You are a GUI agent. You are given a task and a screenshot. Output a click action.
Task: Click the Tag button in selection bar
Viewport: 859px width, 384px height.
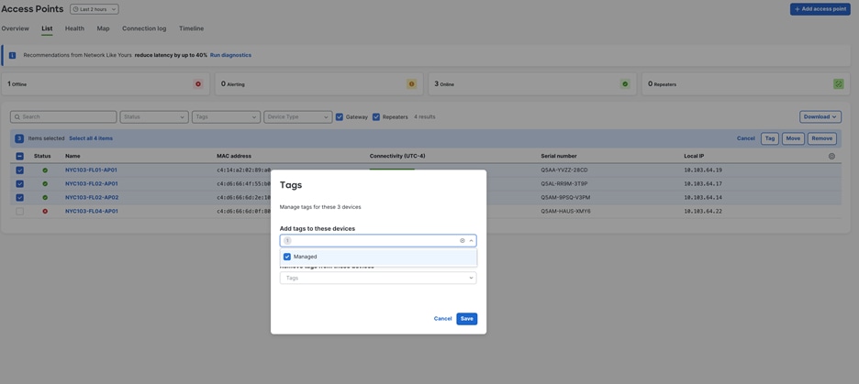point(770,138)
